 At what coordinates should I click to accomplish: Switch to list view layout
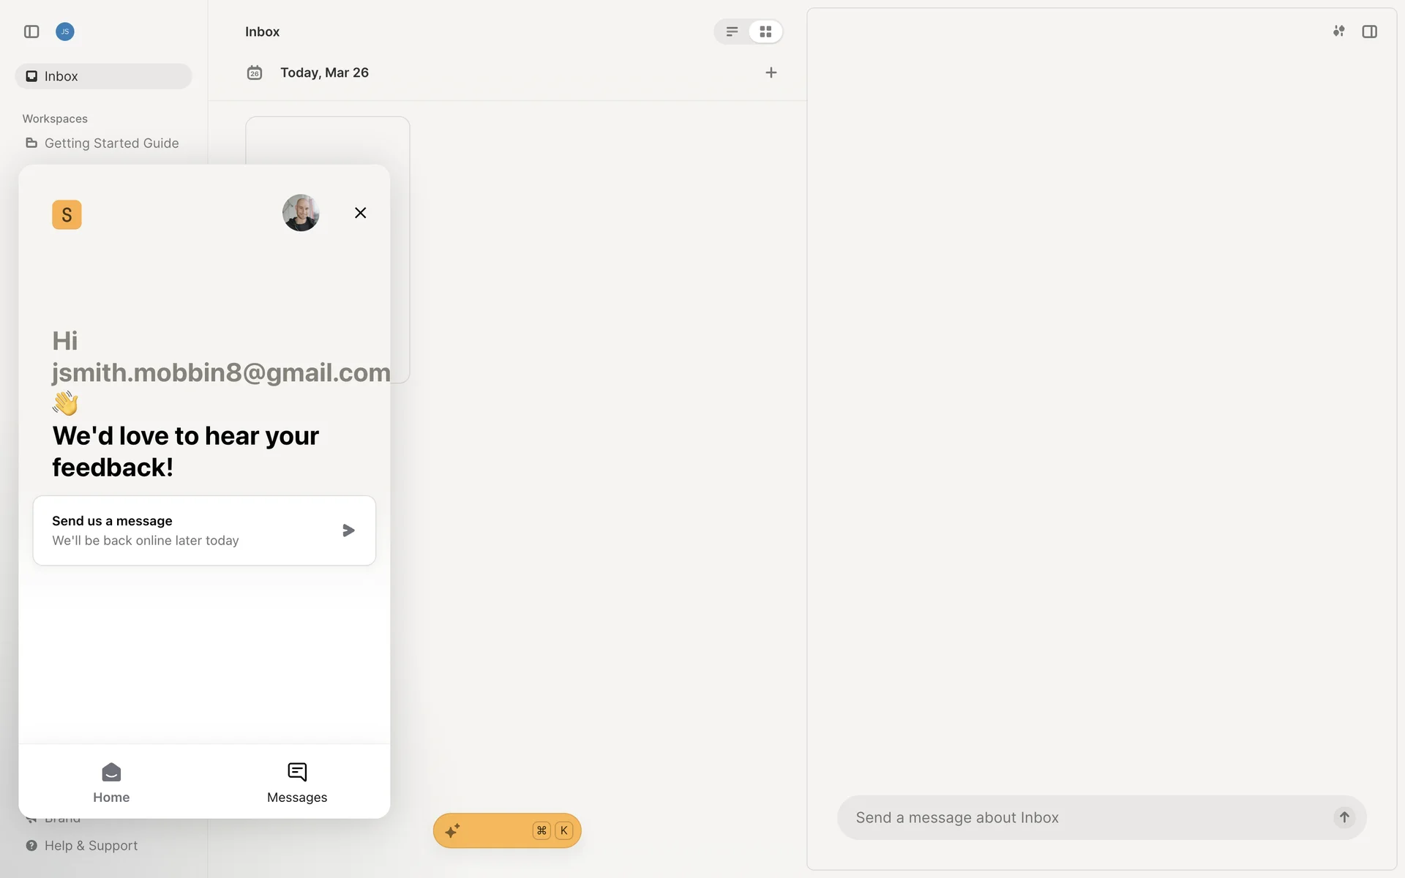(732, 31)
